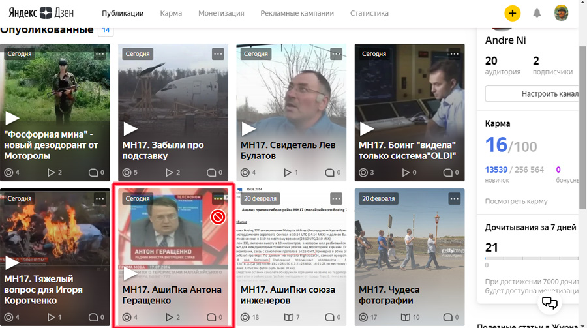
Task: Go to Рекламные кампании tab
Action: pos(297,13)
